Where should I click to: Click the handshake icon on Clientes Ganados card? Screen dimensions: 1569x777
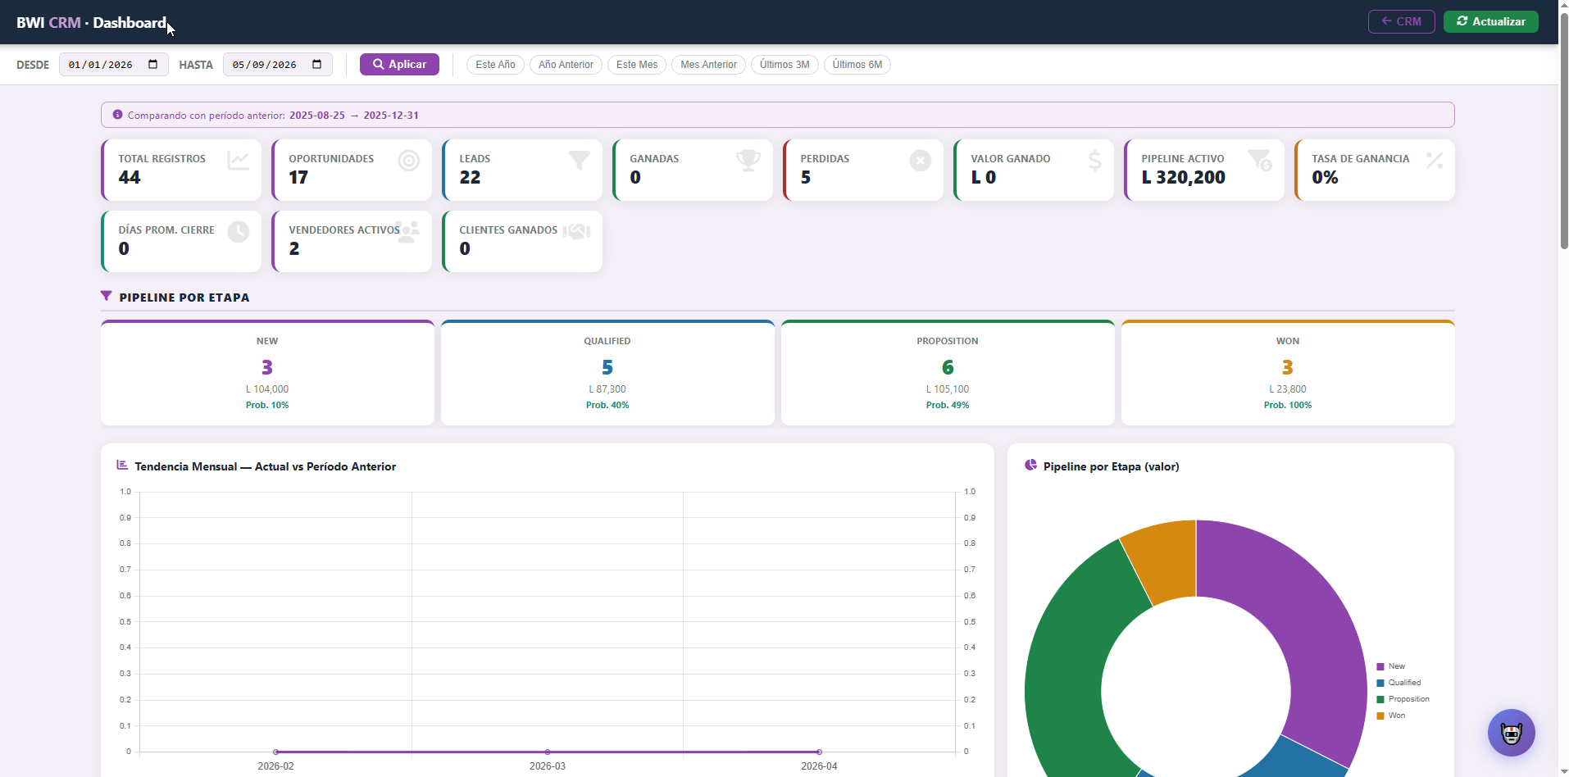click(x=577, y=232)
